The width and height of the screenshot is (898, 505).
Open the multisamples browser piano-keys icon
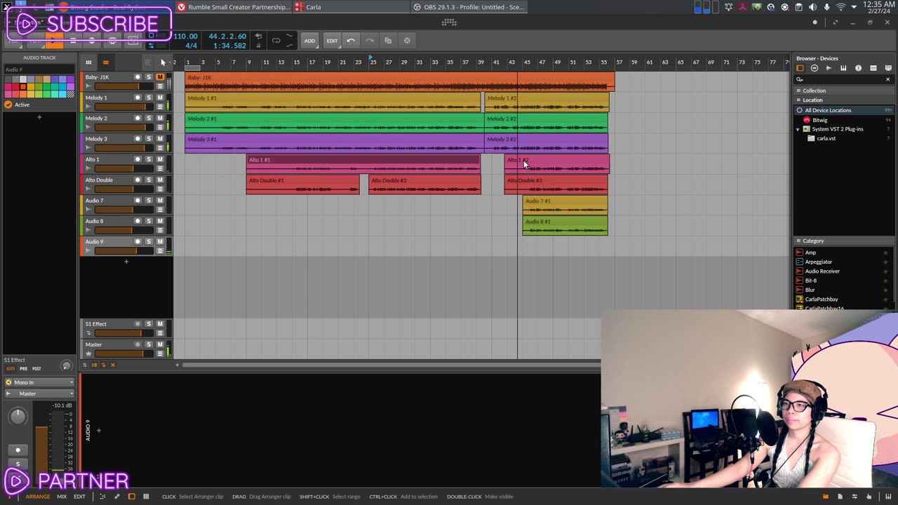click(x=843, y=68)
